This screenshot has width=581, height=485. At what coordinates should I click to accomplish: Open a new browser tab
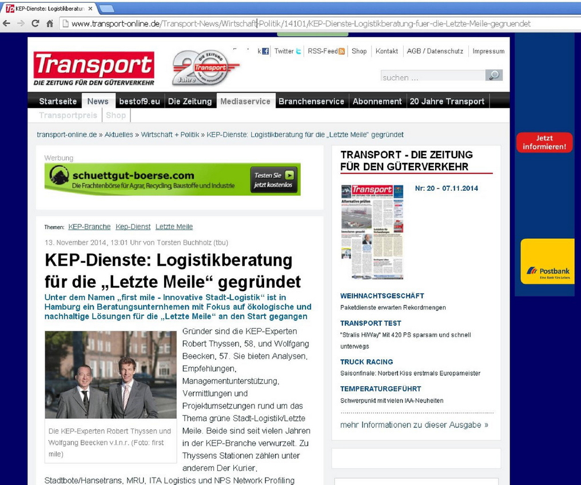[x=106, y=8]
